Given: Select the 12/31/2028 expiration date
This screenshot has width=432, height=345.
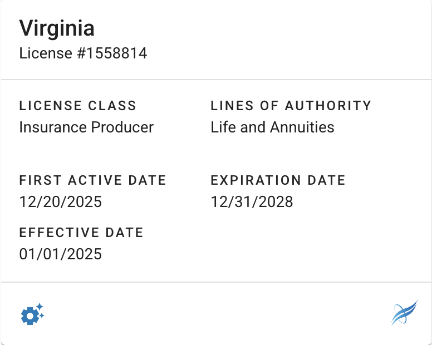Looking at the screenshot, I should point(252,201).
